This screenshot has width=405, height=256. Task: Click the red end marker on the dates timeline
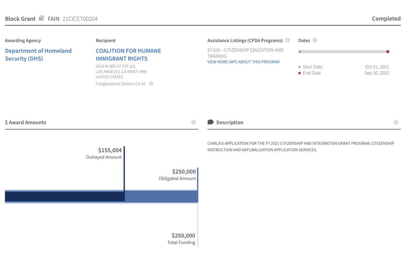point(388,52)
